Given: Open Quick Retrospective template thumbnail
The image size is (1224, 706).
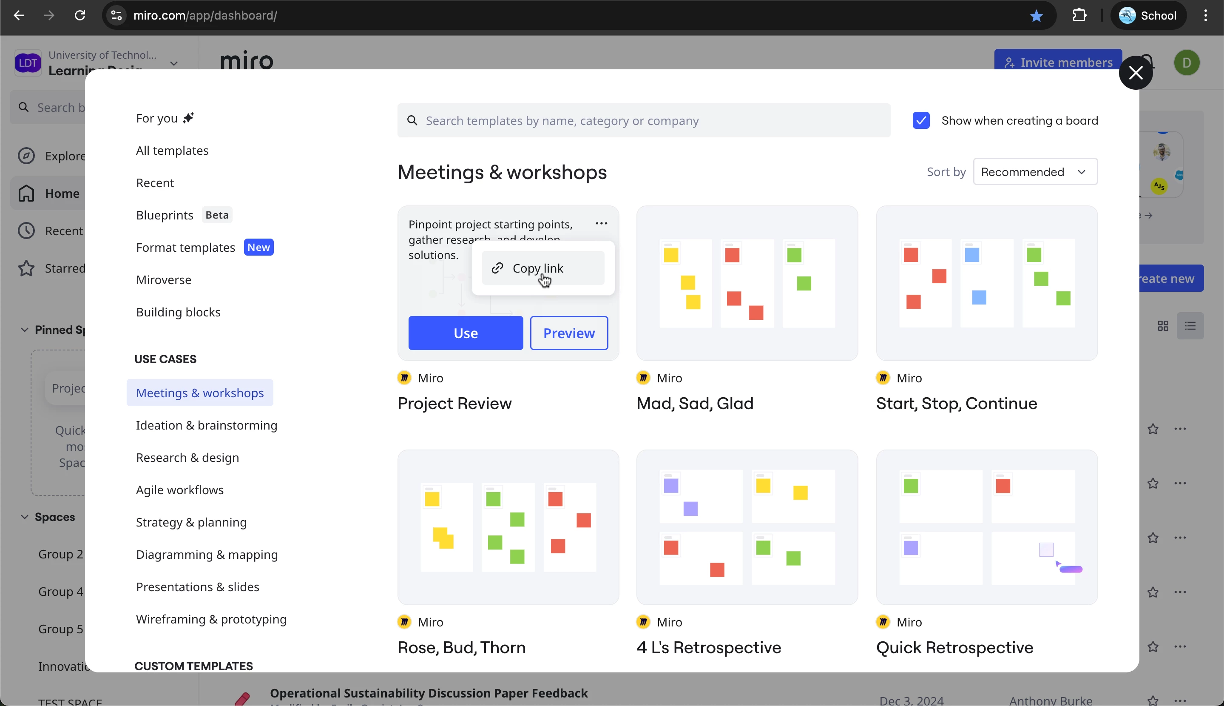Looking at the screenshot, I should (987, 527).
